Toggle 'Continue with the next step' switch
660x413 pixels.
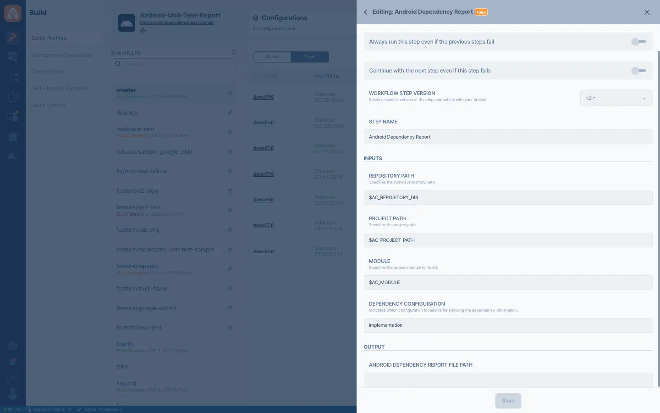click(x=638, y=71)
